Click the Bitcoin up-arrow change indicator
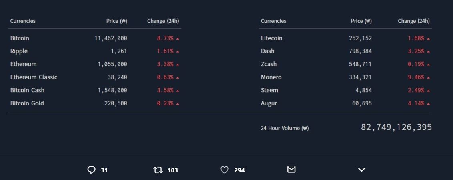This screenshot has width=453, height=180. (178, 39)
